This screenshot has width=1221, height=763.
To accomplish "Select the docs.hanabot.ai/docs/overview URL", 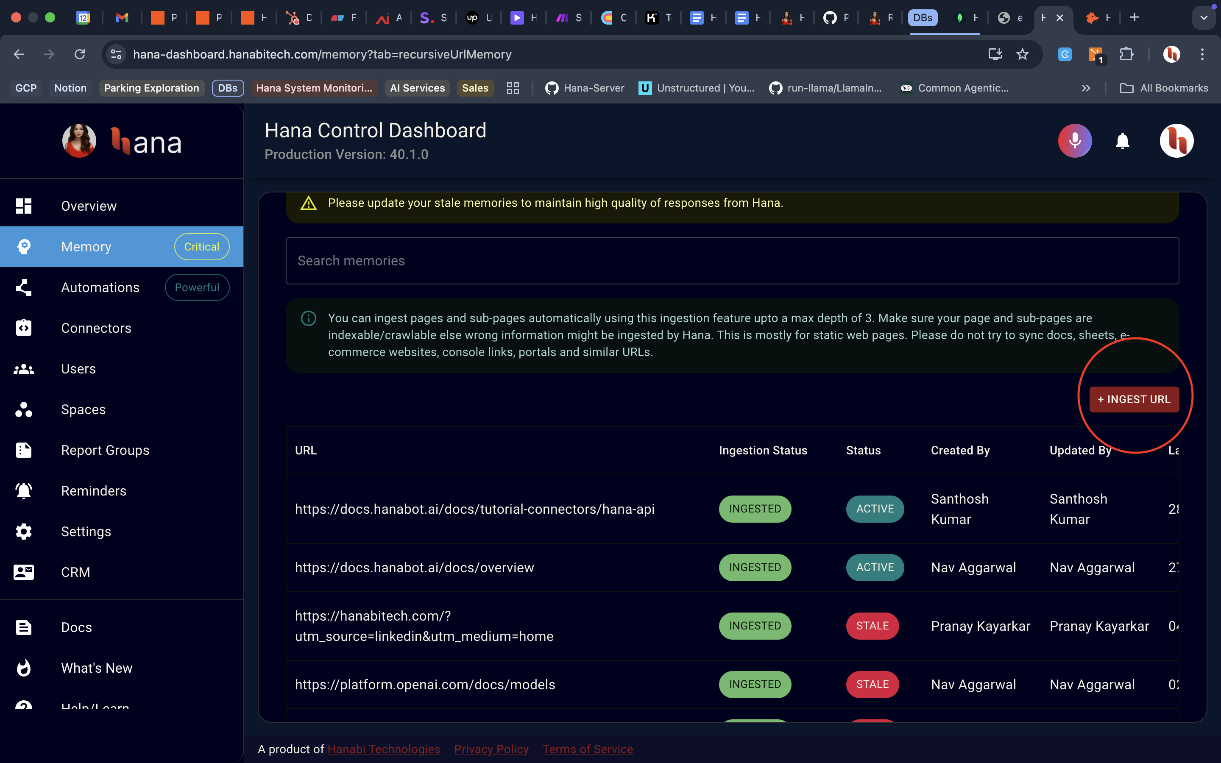I will tap(414, 567).
